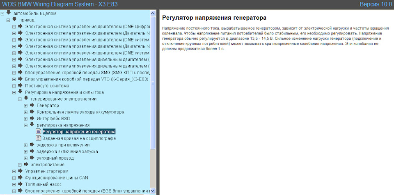Open Заданная кривая на осциллографе entry
The width and height of the screenshot is (394, 195).
pyautogui.click(x=79, y=138)
